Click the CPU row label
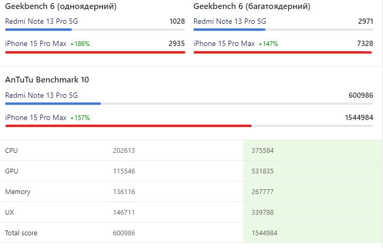This screenshot has width=383, height=248. (11, 151)
